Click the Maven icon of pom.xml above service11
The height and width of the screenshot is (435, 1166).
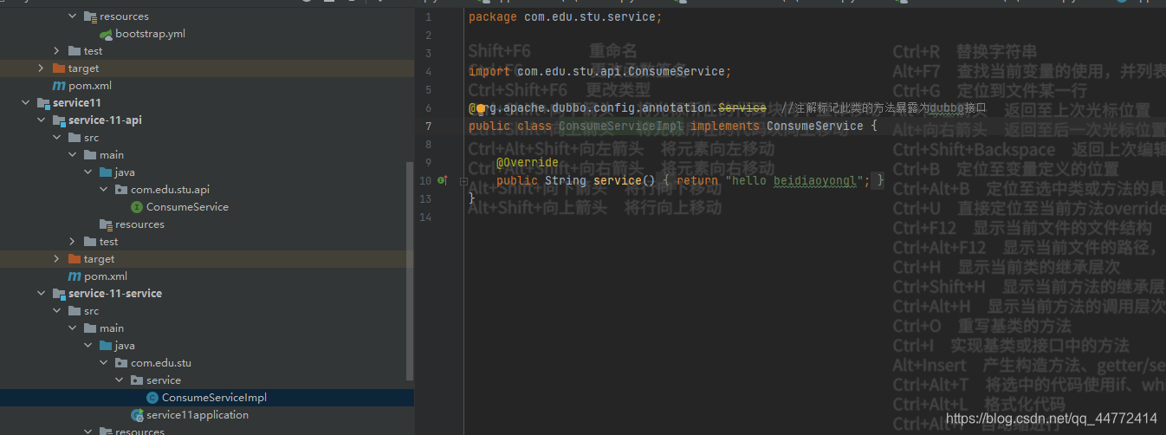59,86
